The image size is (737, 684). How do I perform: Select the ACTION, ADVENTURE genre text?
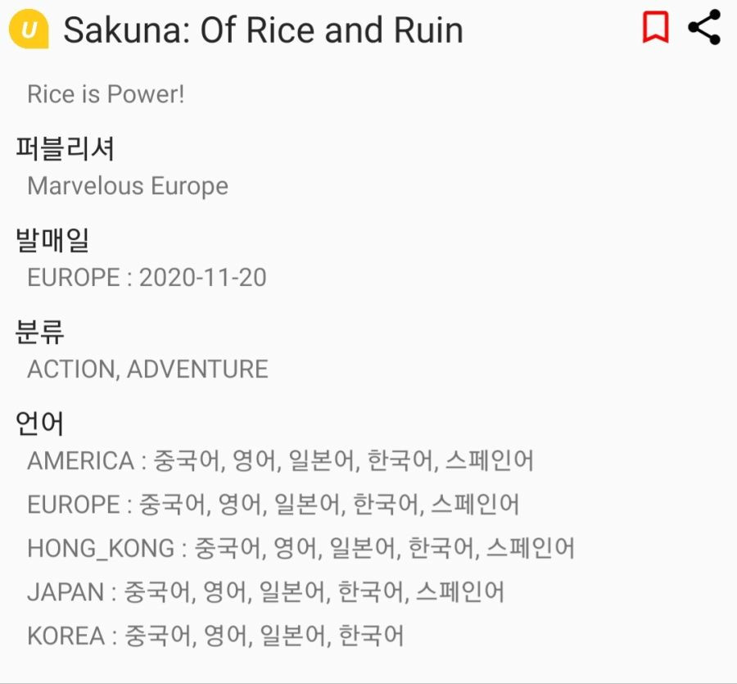(147, 369)
